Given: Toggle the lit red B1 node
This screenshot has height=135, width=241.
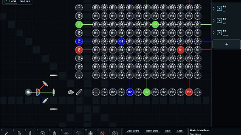Looking at the screenshot, I should coord(181,50).
